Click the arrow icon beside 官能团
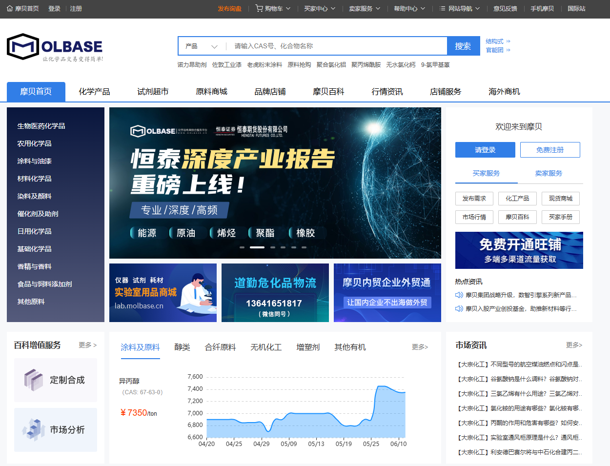 (x=508, y=50)
